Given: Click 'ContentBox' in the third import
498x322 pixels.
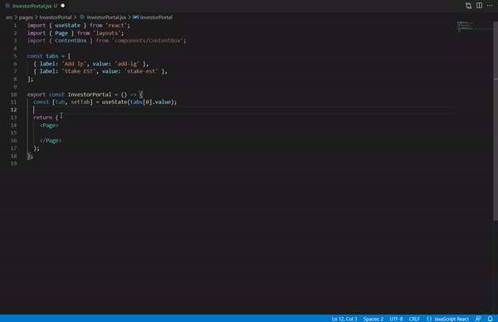Looking at the screenshot, I should tap(71, 41).
